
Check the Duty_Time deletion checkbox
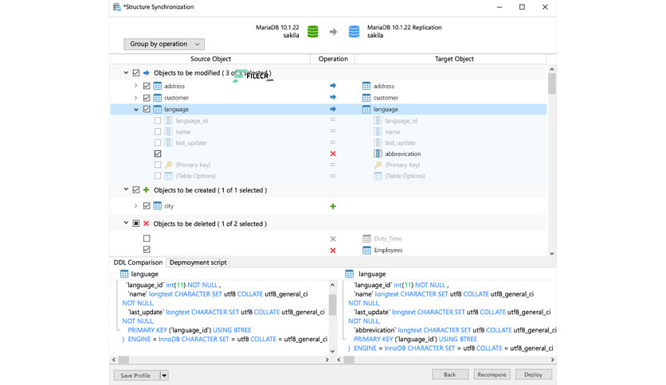point(147,239)
